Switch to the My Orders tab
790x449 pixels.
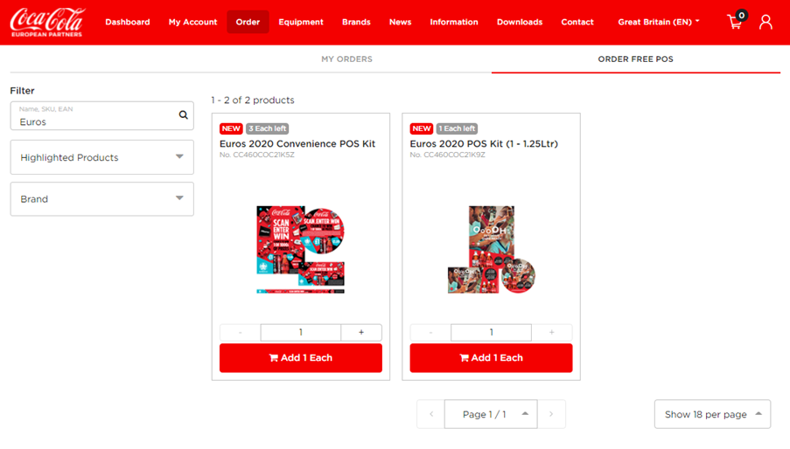[x=346, y=59]
